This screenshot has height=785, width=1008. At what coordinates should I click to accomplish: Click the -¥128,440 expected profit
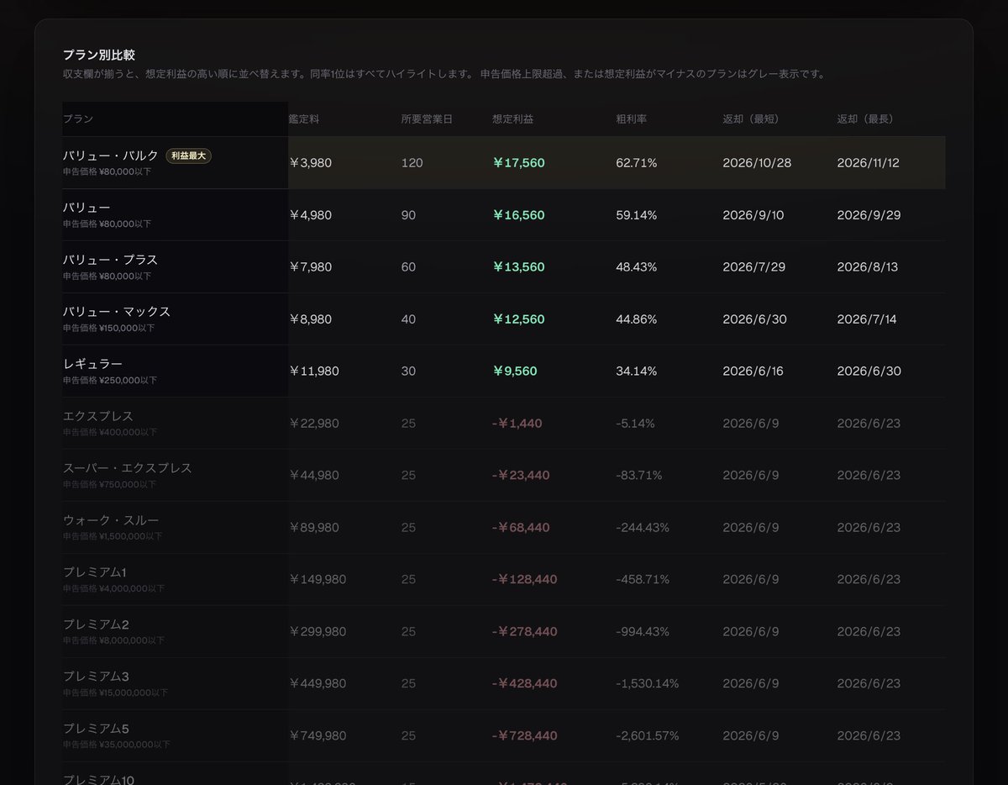coord(525,580)
